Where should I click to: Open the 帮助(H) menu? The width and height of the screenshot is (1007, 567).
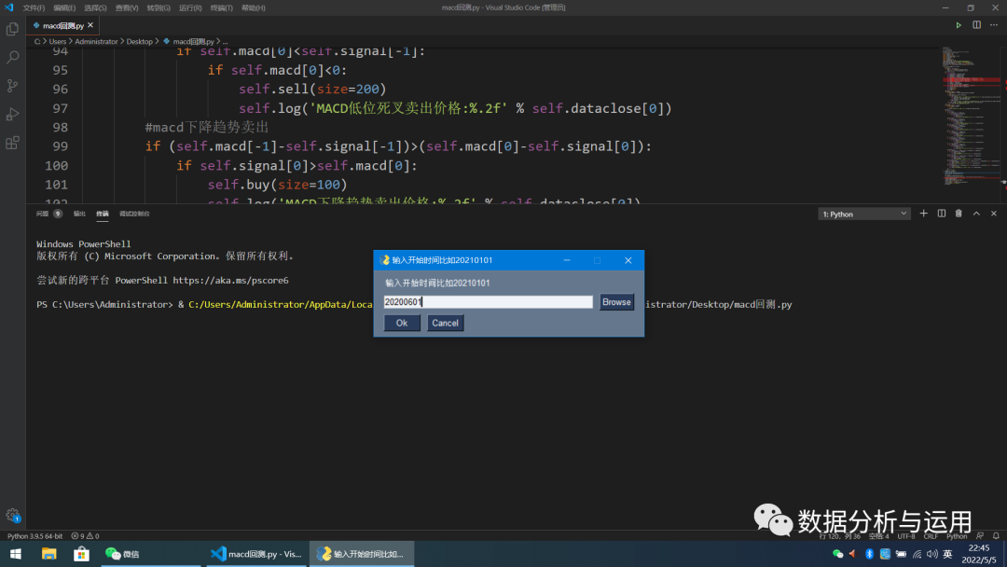click(x=253, y=7)
